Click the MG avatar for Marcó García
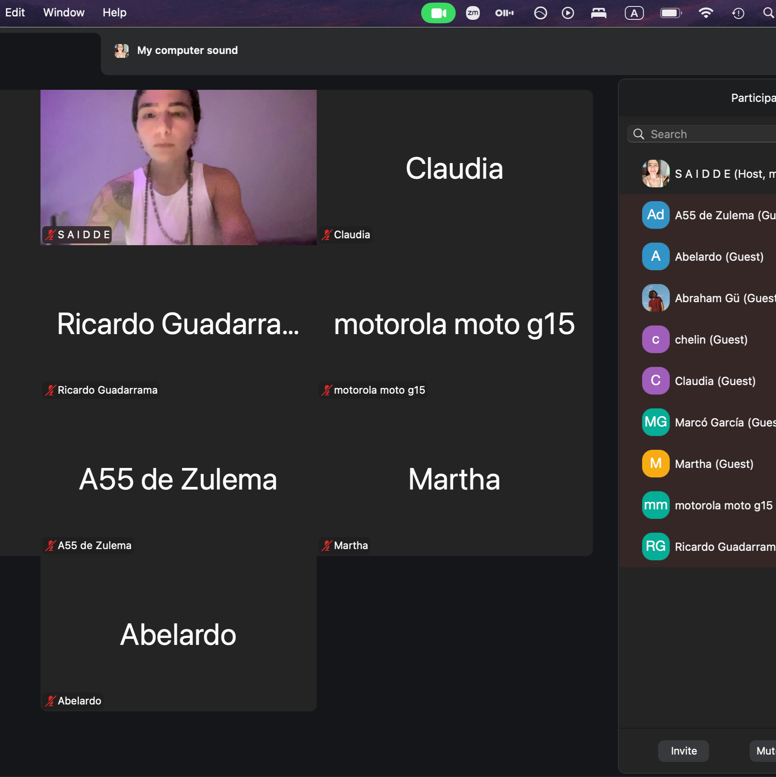776x777 pixels. point(656,422)
